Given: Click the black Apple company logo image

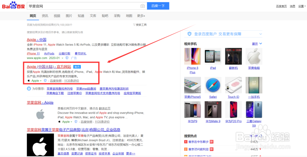Looking at the screenshot, I should 40,145.
